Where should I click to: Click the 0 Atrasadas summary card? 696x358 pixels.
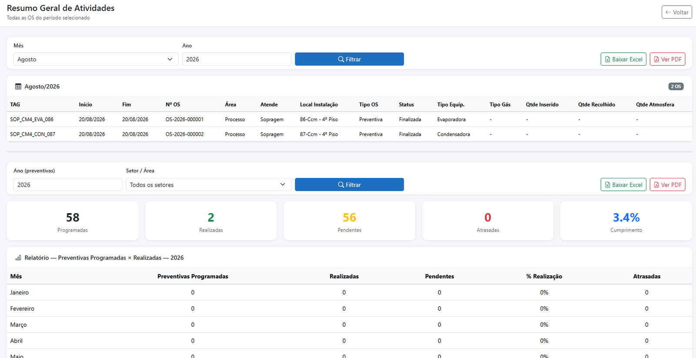[488, 221]
